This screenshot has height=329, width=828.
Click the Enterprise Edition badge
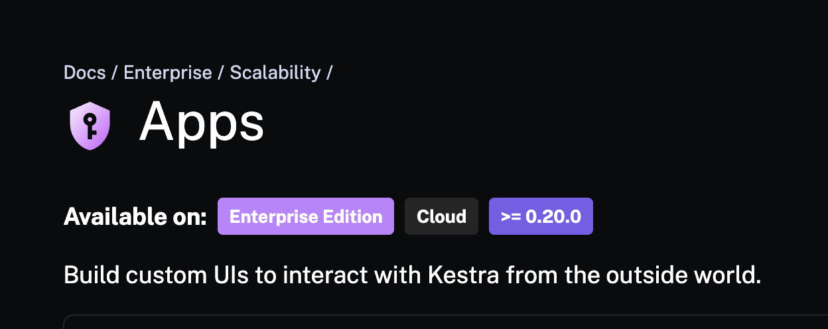coord(306,216)
